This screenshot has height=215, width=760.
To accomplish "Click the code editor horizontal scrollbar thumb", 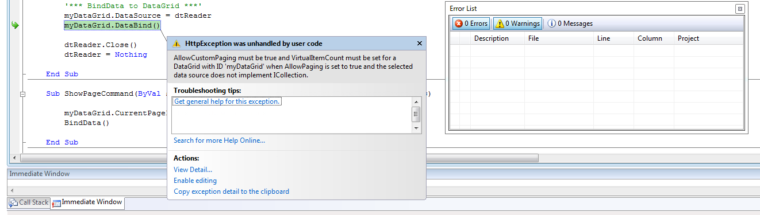I will 279,158.
